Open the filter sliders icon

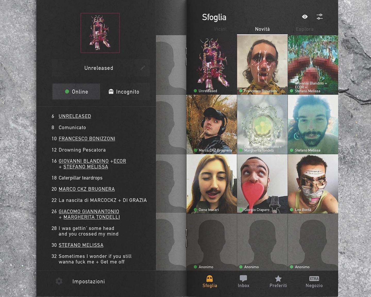319,16
